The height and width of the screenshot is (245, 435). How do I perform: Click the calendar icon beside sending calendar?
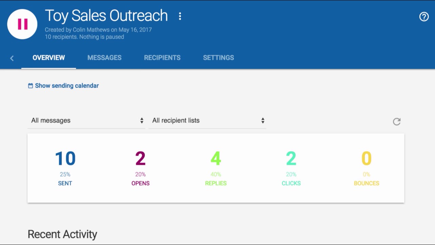click(x=30, y=86)
